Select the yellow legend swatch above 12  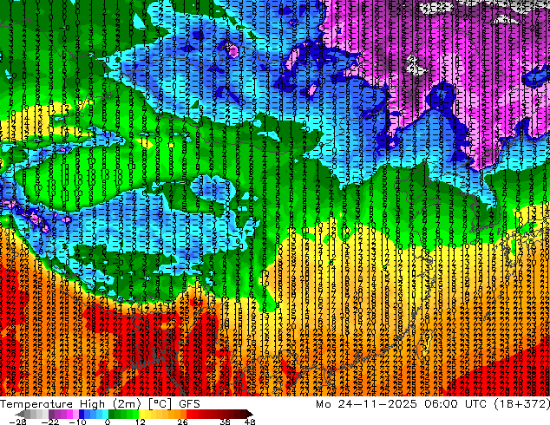coord(141,414)
